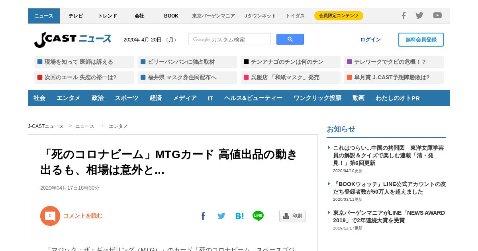
Task: Open headline 福井県 マスク券住民配布へ
Action: (x=187, y=77)
